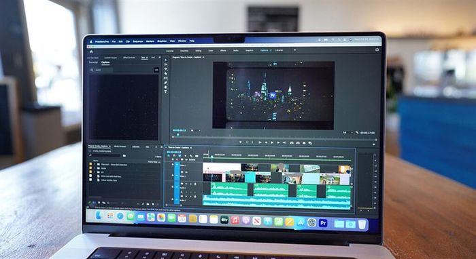Open the workspace overflow chevron menu

[x=294, y=50]
